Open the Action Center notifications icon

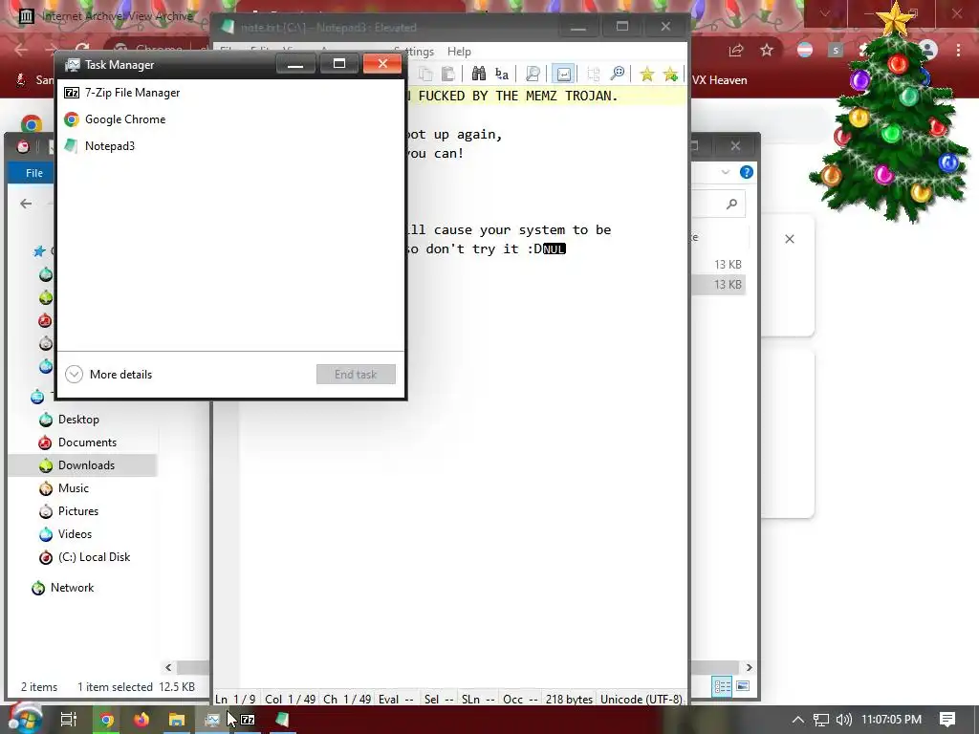click(x=947, y=720)
